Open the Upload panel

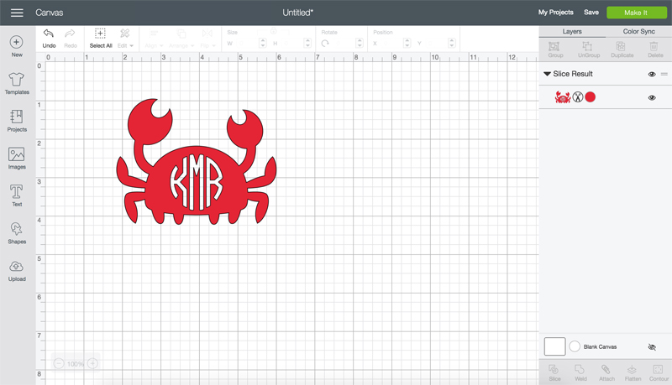tap(17, 270)
